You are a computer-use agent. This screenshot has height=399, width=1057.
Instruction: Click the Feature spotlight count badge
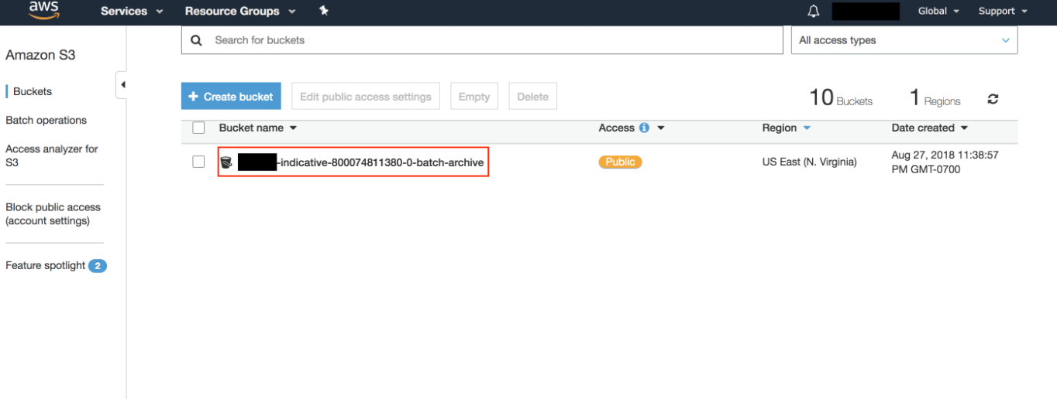[98, 266]
